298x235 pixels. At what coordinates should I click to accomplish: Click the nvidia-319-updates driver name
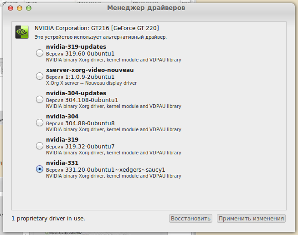(x=76, y=47)
